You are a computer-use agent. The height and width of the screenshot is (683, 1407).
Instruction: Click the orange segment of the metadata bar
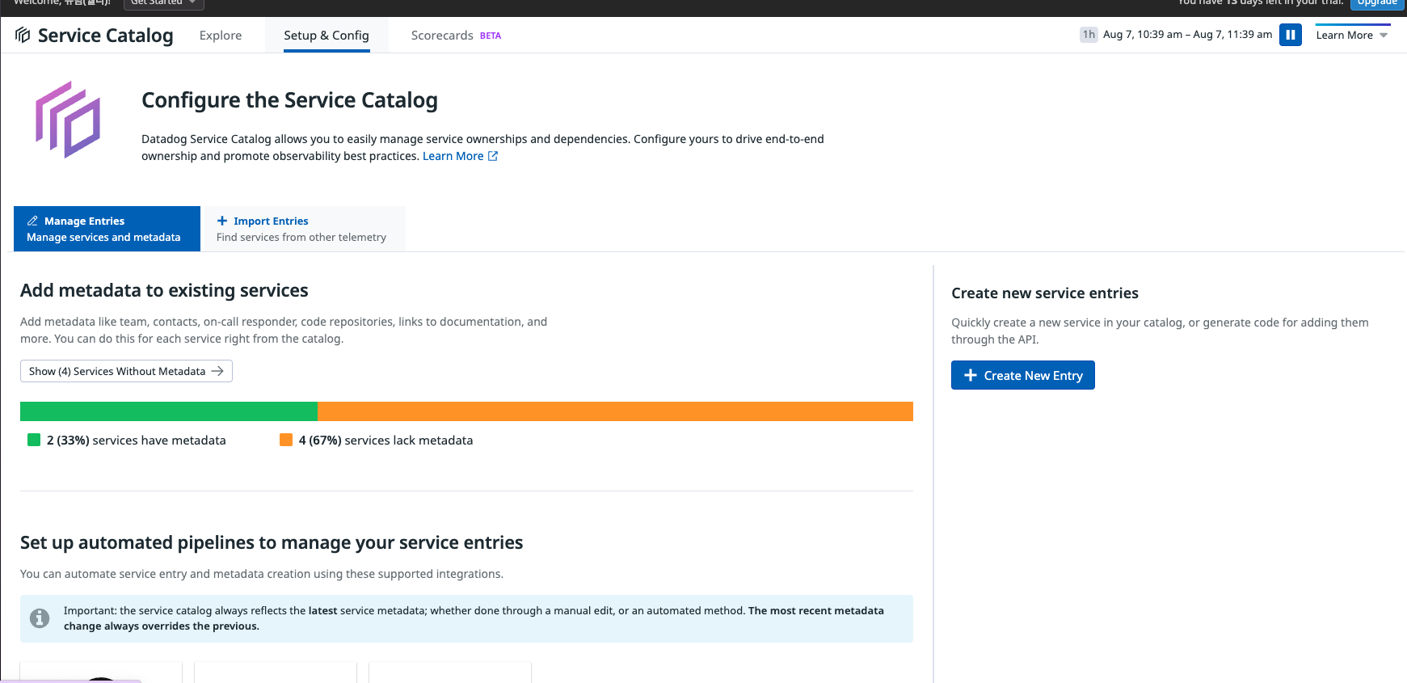615,411
